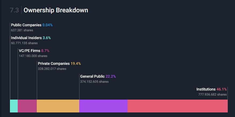Select the 374.152.605 shares text
Screen dimensions: 235x117
(x=94, y=82)
